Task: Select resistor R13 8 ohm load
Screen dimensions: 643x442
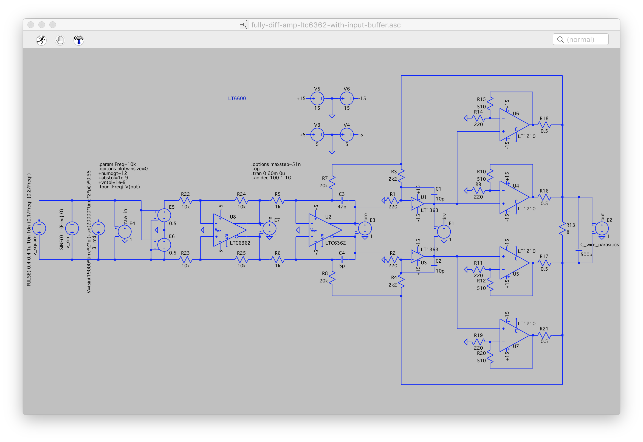Action: (562, 229)
